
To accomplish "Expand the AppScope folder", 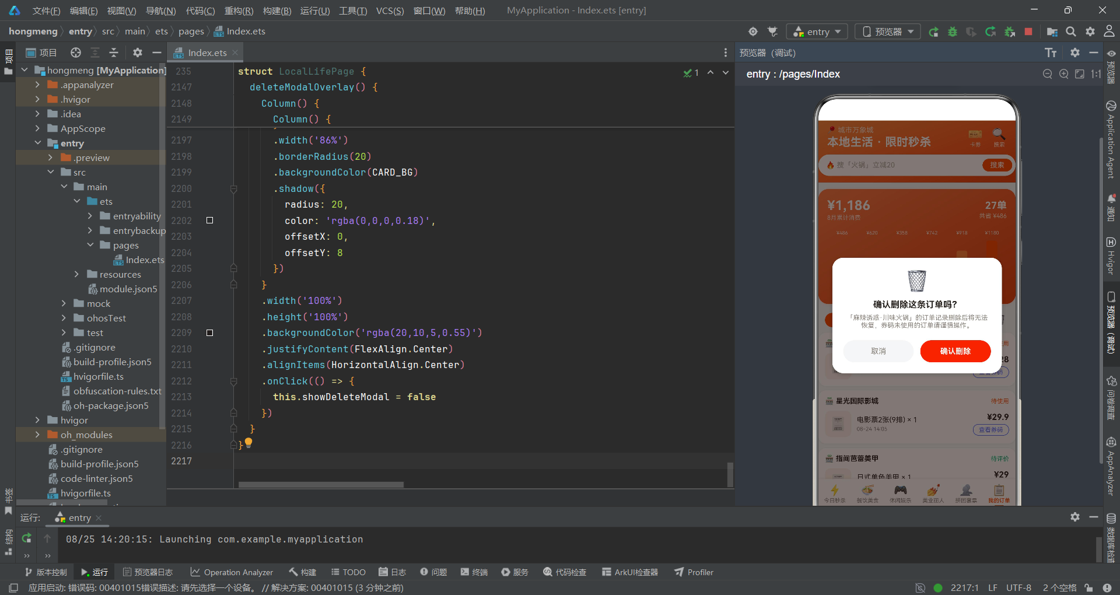I will click(x=37, y=128).
